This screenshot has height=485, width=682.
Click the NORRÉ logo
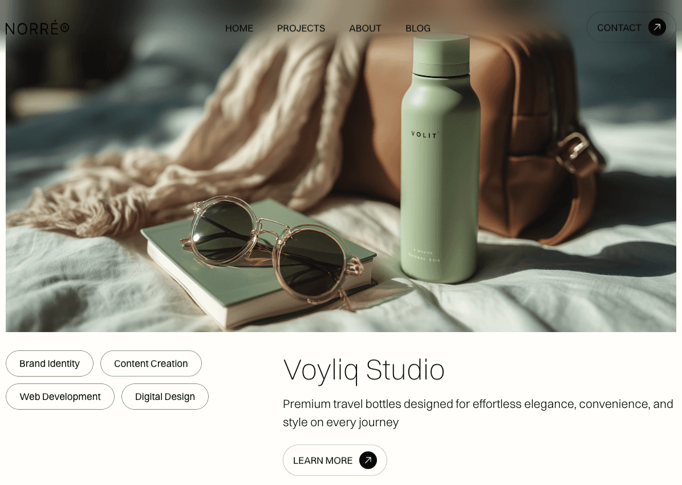(38, 29)
